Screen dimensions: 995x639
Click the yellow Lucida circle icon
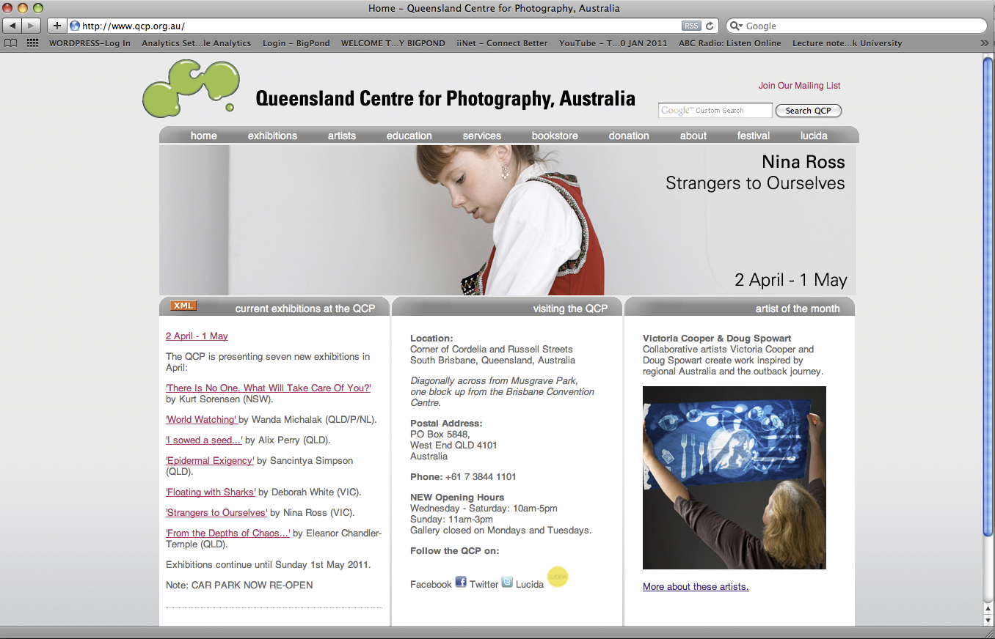[x=558, y=577]
